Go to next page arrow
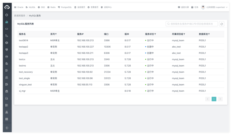The height and width of the screenshot is (135, 232). tap(220, 99)
